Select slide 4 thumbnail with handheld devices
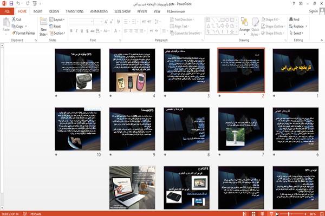This screenshot has height=216, width=325. click(x=132, y=70)
